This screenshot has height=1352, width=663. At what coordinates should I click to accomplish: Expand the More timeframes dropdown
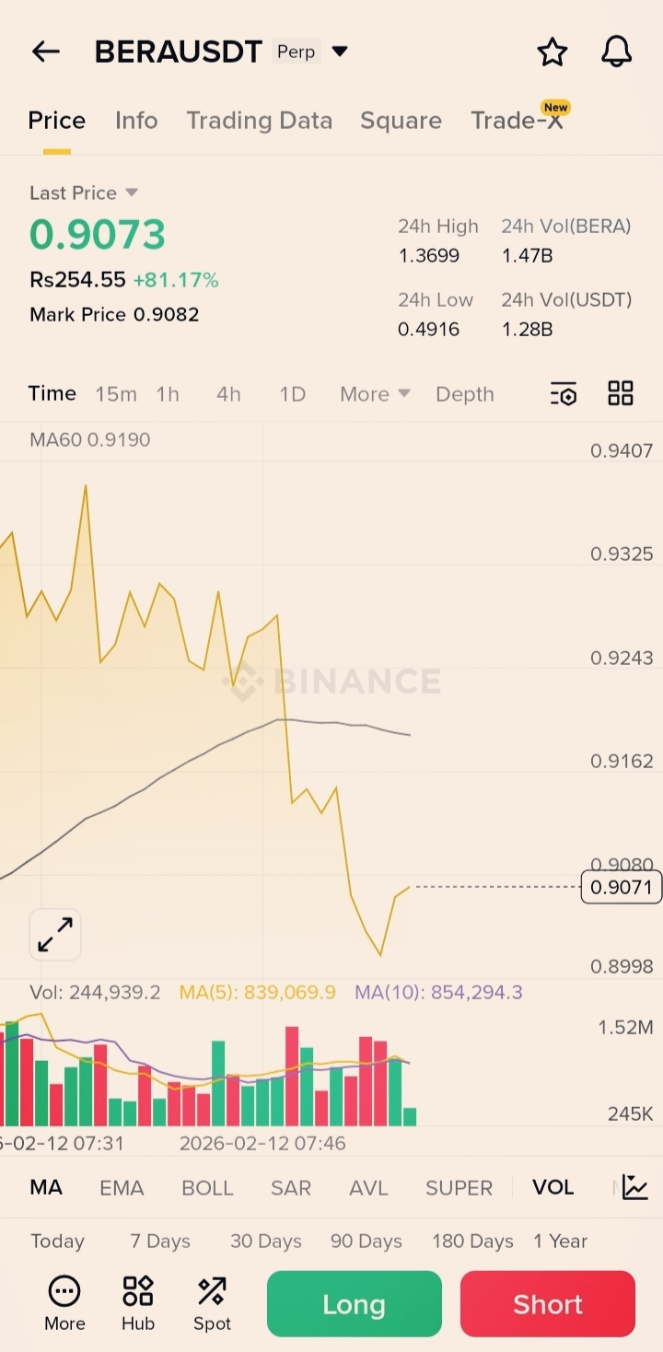[375, 394]
